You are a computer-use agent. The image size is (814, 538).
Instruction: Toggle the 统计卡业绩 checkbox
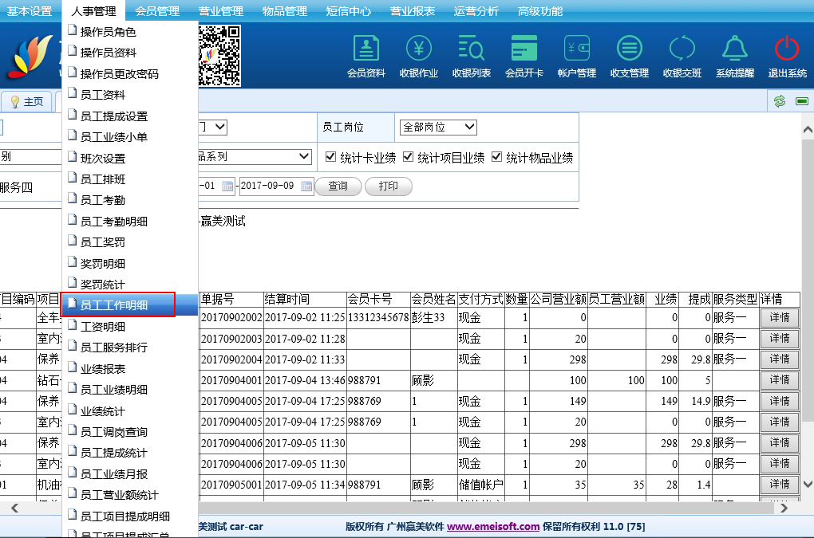(331, 157)
